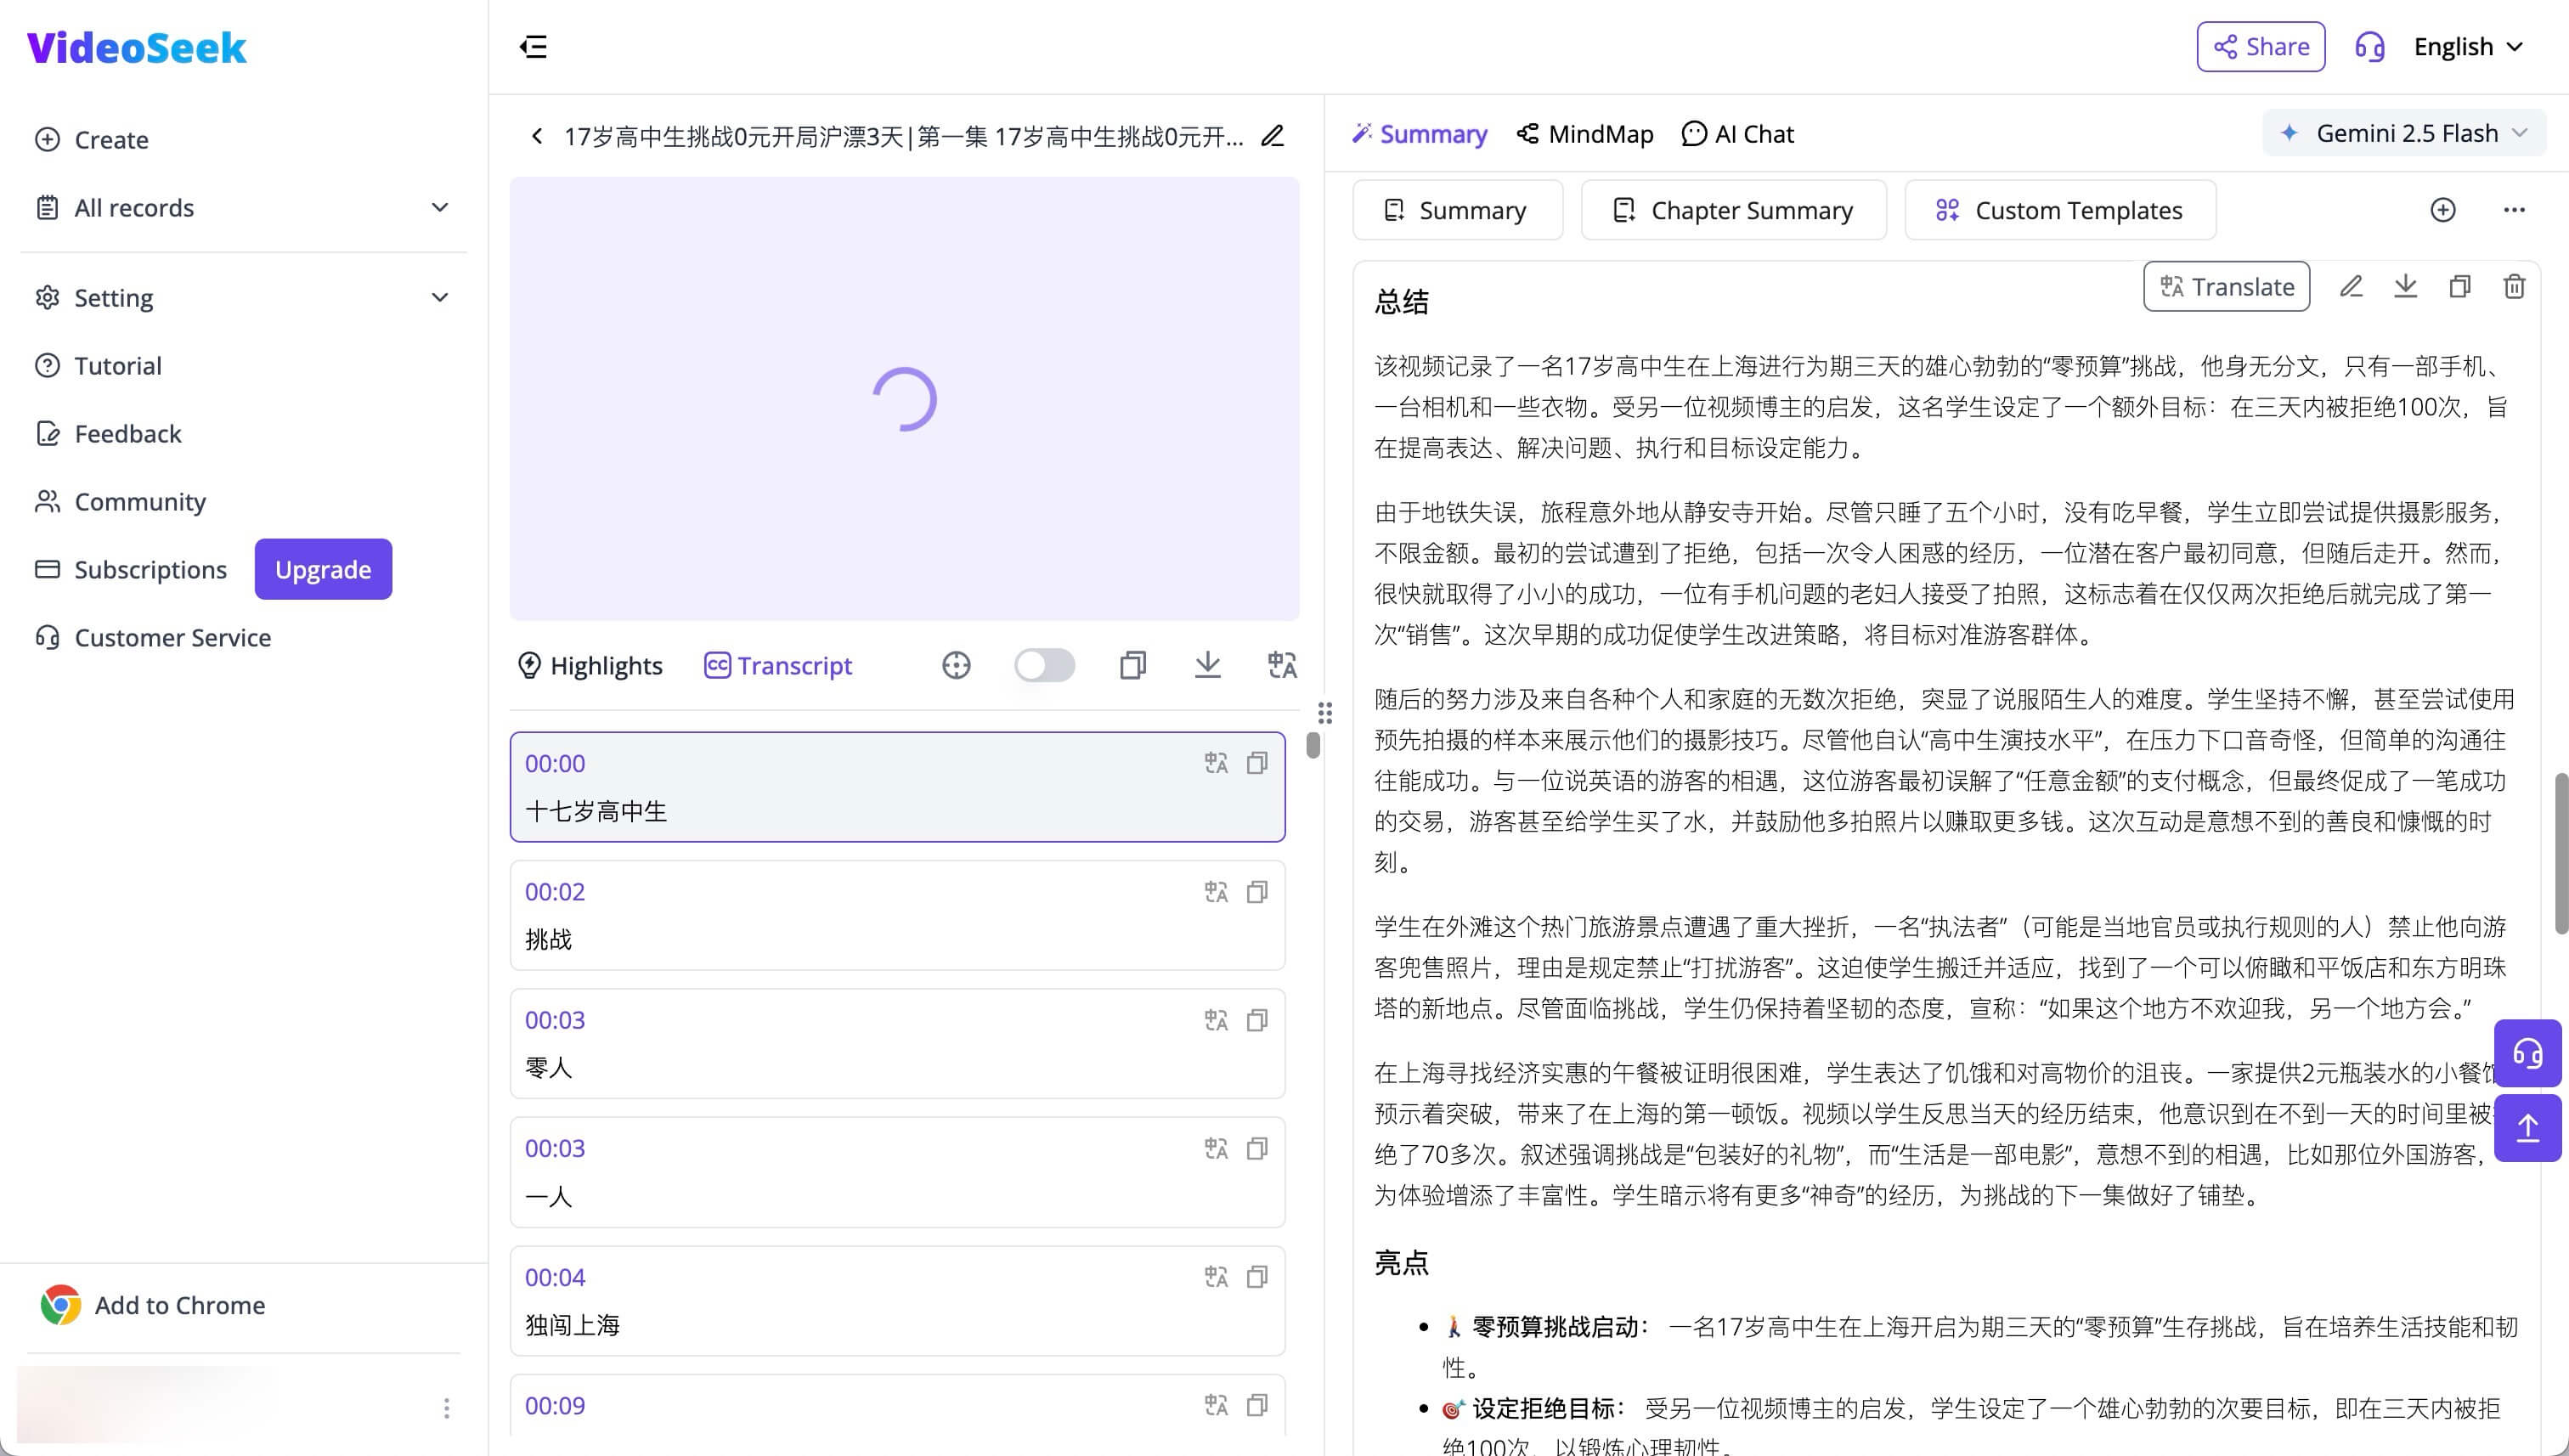Select the Chapter Summary template

[x=1733, y=210]
